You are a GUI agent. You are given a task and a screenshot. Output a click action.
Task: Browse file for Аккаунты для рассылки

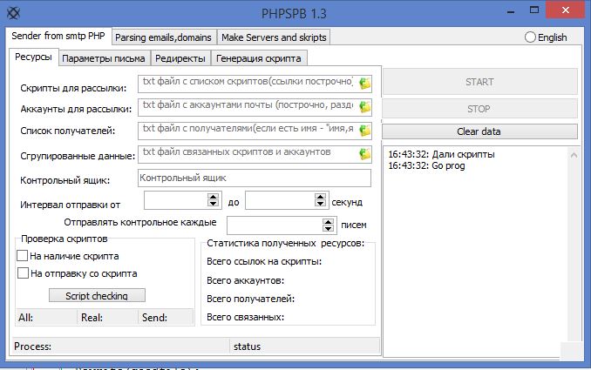(x=364, y=106)
